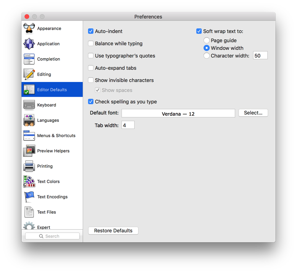Click the Languages typewriter icon
297x273 pixels.
(29, 120)
